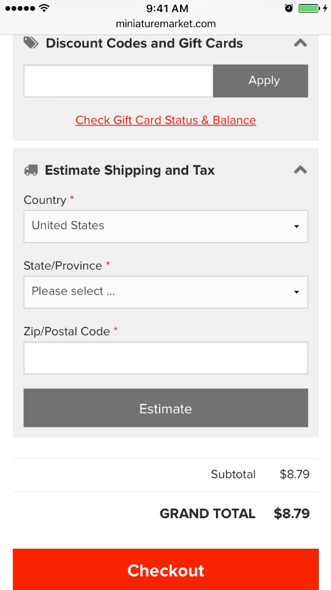The height and width of the screenshot is (590, 331).
Task: Open Check Gift Card Status & Balance
Action: click(165, 120)
